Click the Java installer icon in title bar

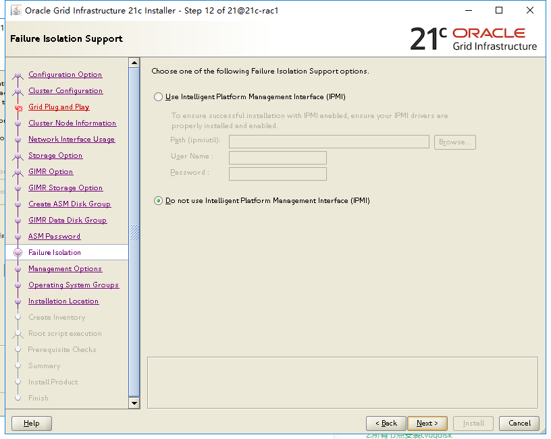(x=16, y=11)
